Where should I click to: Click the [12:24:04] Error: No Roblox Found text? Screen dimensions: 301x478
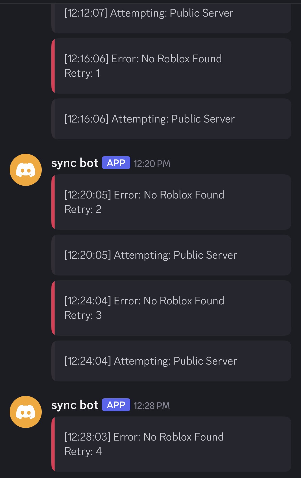tap(144, 301)
